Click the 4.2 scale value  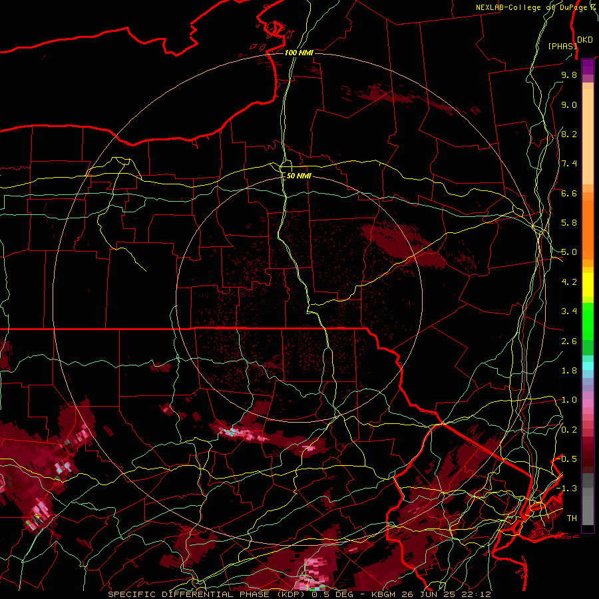tap(569, 282)
